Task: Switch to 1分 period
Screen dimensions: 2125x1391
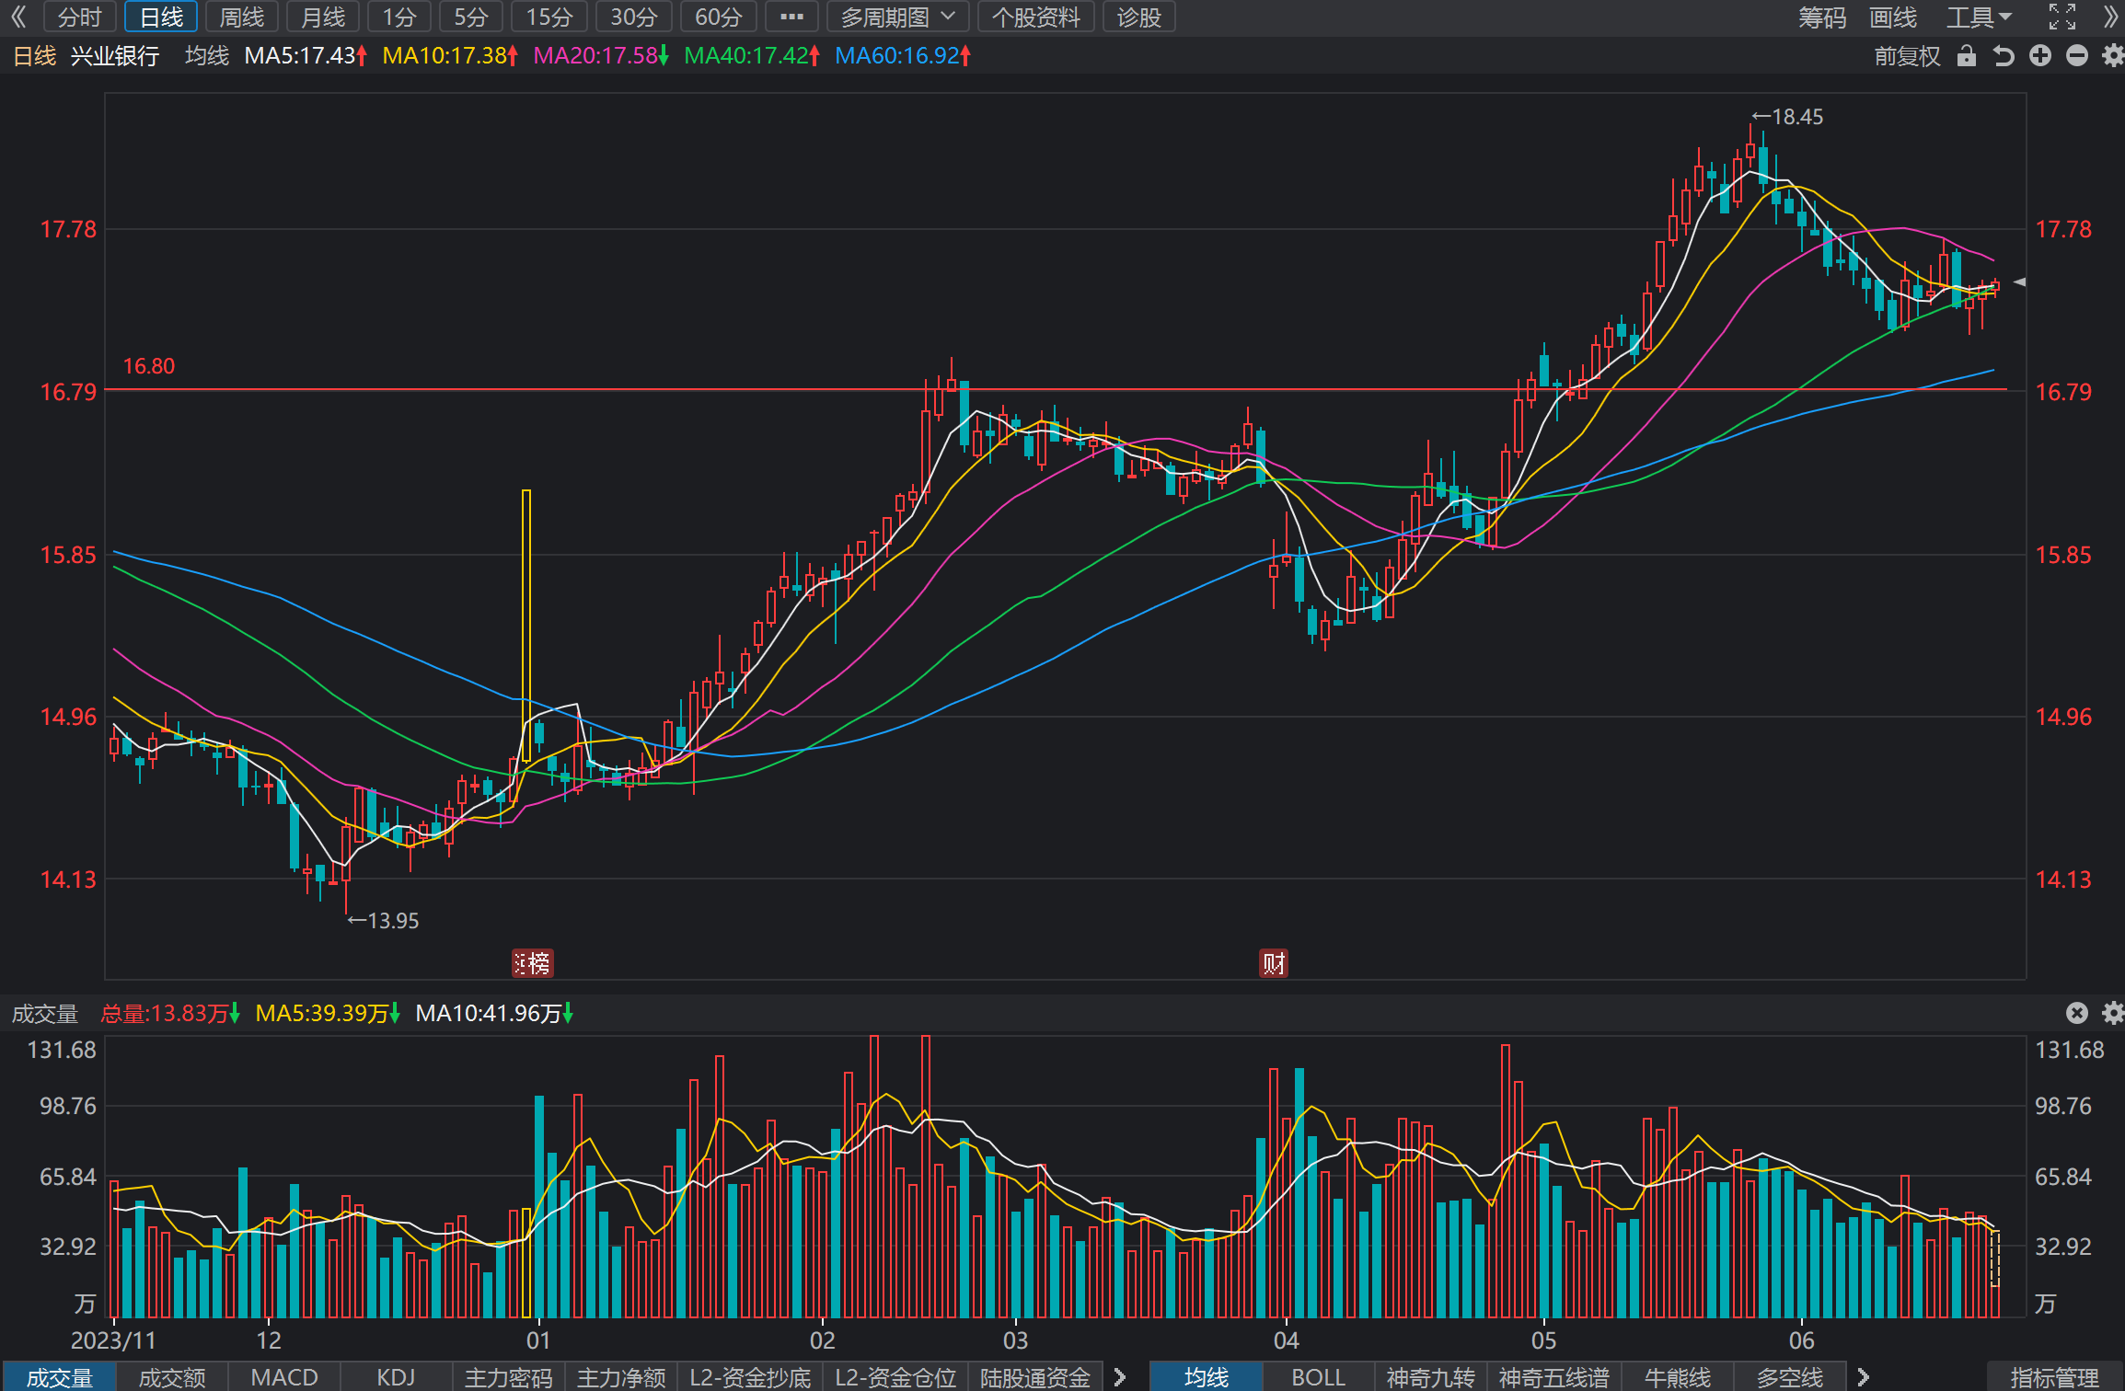Action: (399, 17)
